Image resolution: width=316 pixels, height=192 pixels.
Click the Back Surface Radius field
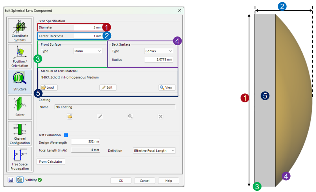[x=159, y=60]
